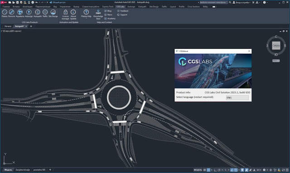Open the Select language ENG dropdown
The height and width of the screenshot is (173, 290).
[x=237, y=98]
